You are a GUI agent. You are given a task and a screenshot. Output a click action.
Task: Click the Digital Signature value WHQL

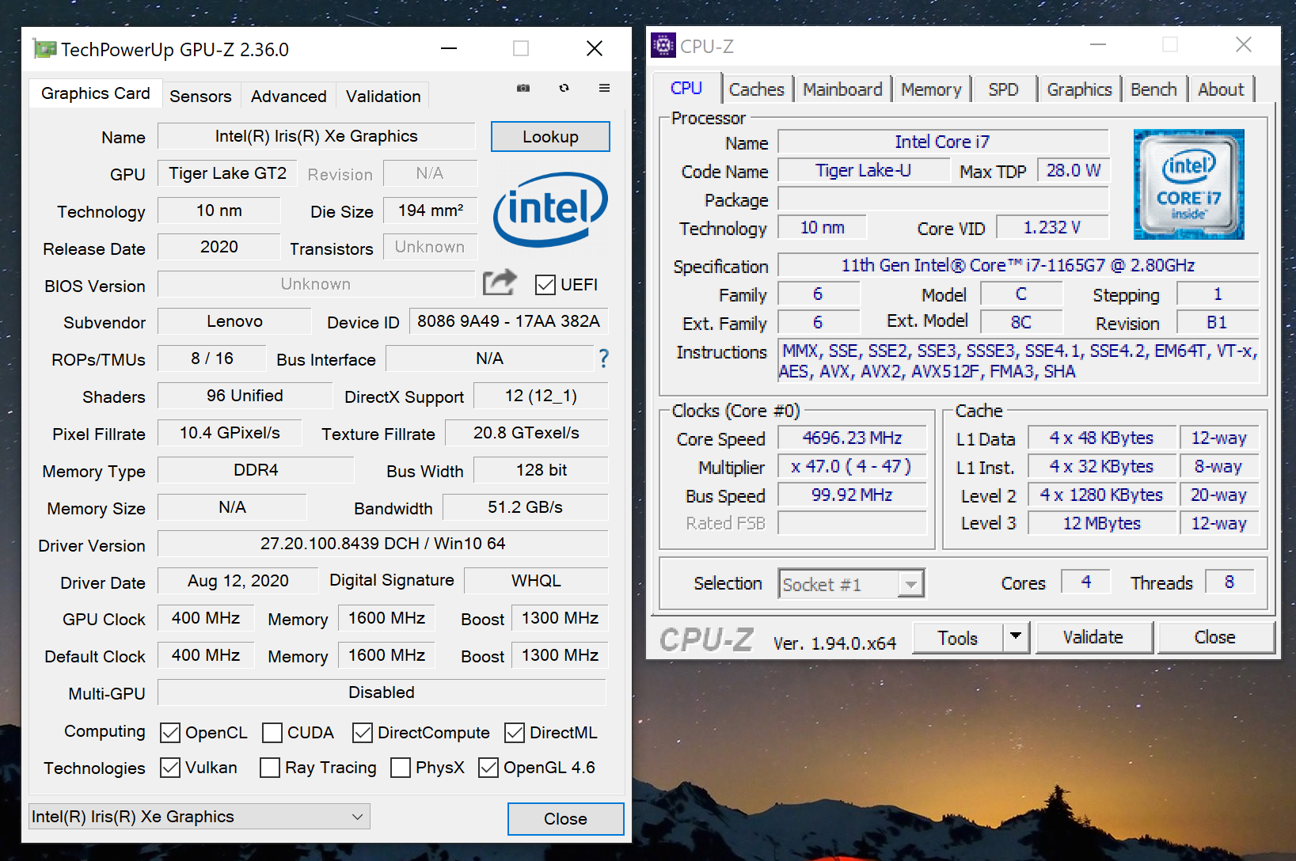[x=536, y=581]
